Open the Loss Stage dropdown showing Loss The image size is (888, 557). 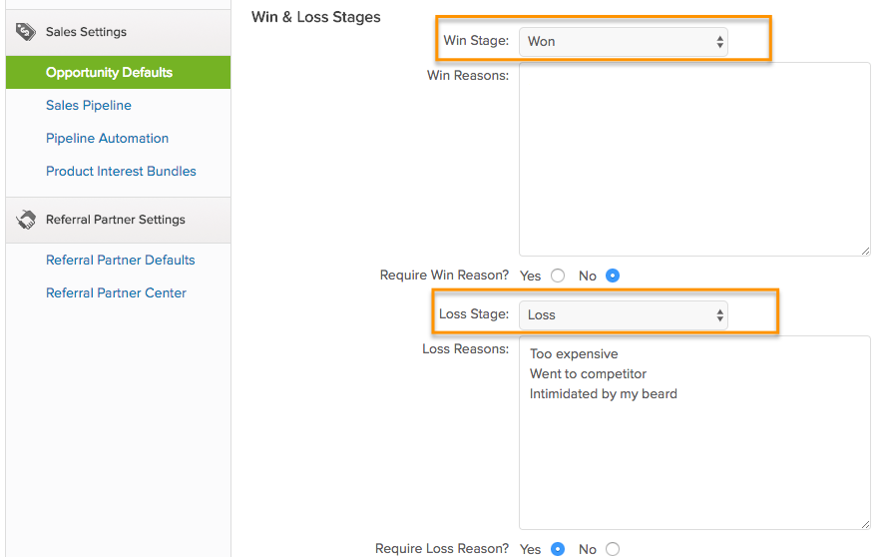tap(623, 315)
